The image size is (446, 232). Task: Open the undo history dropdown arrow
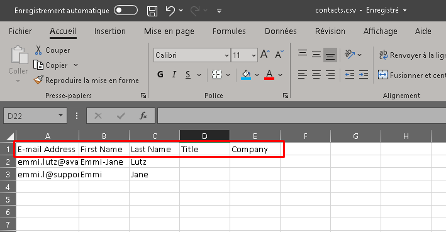click(x=181, y=11)
